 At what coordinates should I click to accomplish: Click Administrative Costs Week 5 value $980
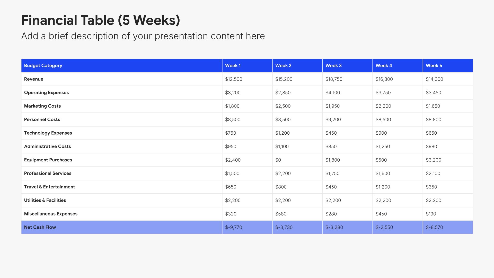[431, 146]
